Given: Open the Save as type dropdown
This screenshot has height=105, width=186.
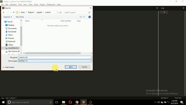Looking at the screenshot, I should [x=55, y=61].
